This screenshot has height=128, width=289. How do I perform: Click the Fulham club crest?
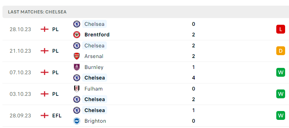[77, 89]
